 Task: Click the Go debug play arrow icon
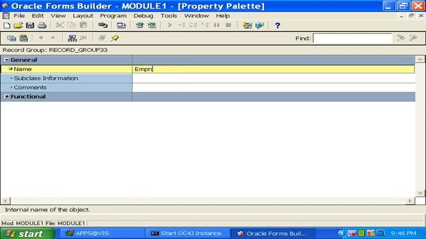coord(170,25)
